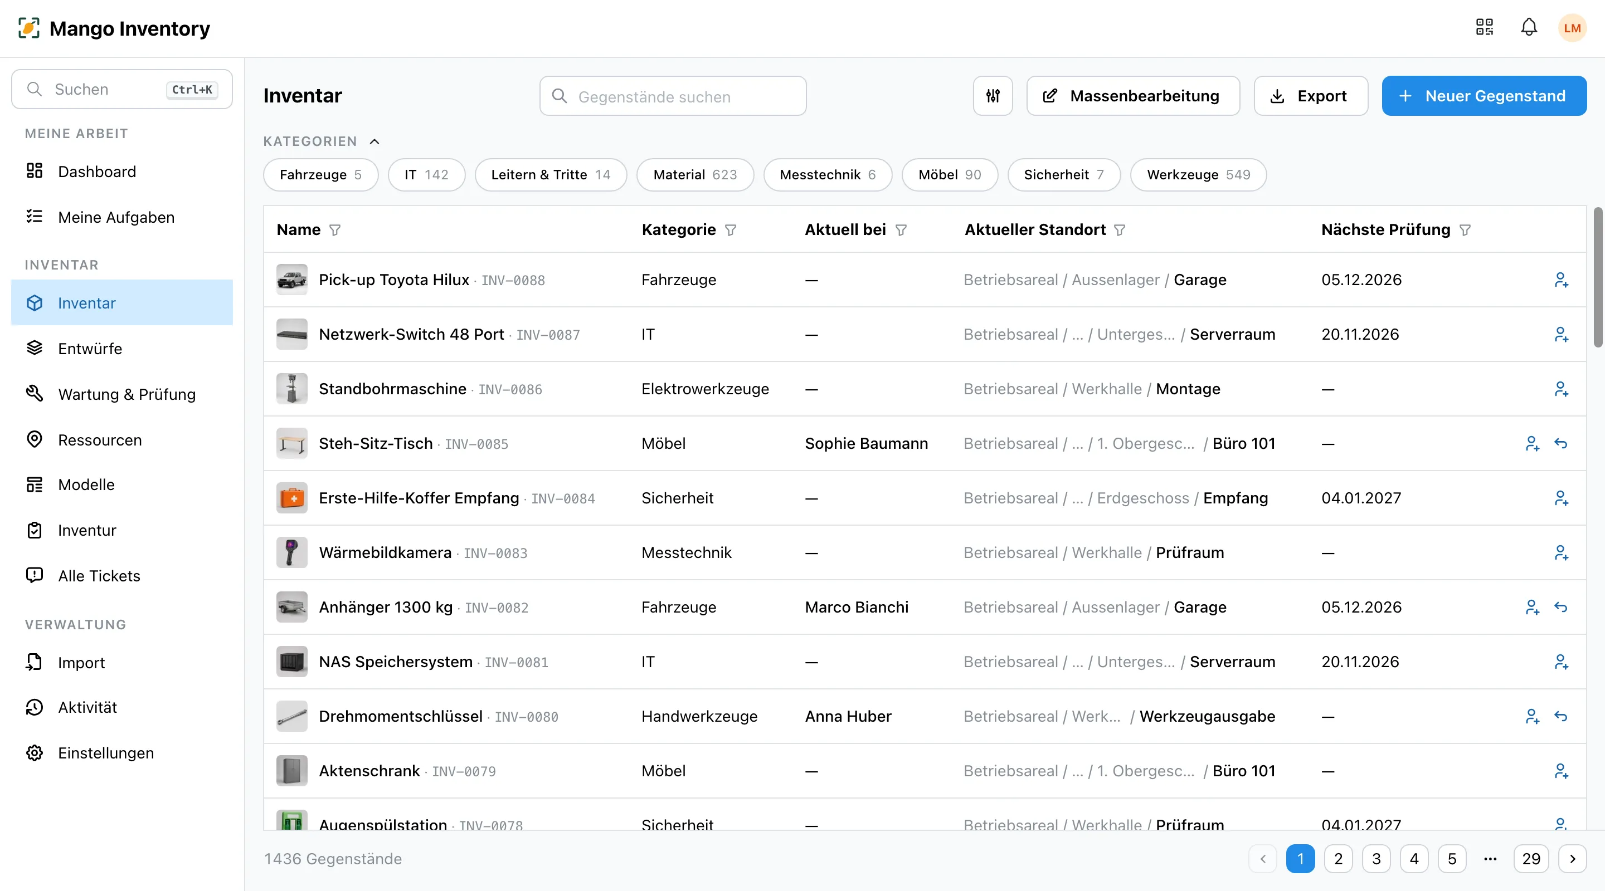1605x891 pixels.
Task: Open Meine Aufgaben in sidebar
Action: (x=122, y=217)
